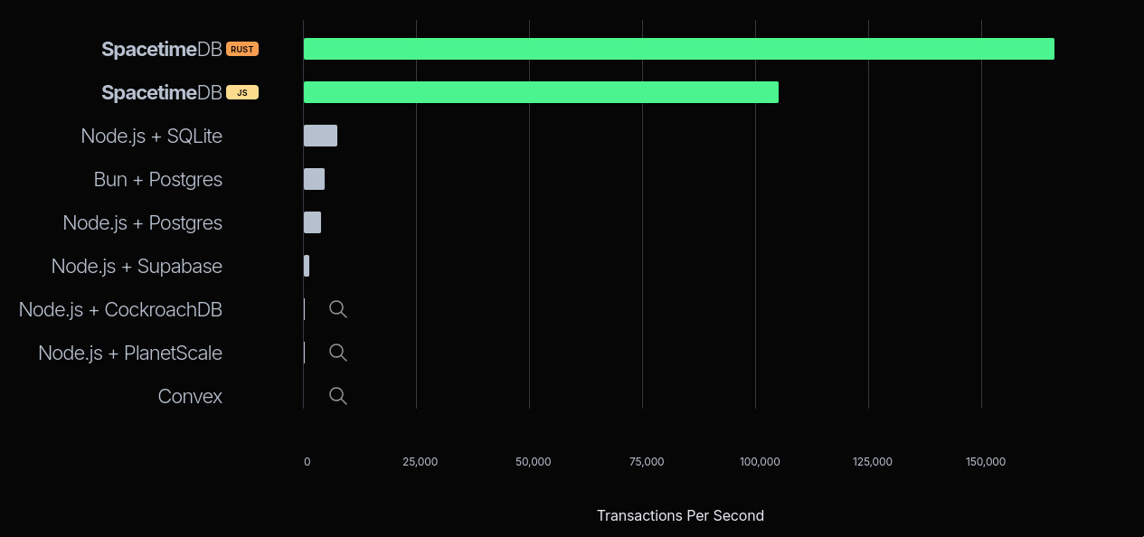The width and height of the screenshot is (1144, 537).
Task: Select the SpacetimeDB Rust row label
Action: coord(162,49)
